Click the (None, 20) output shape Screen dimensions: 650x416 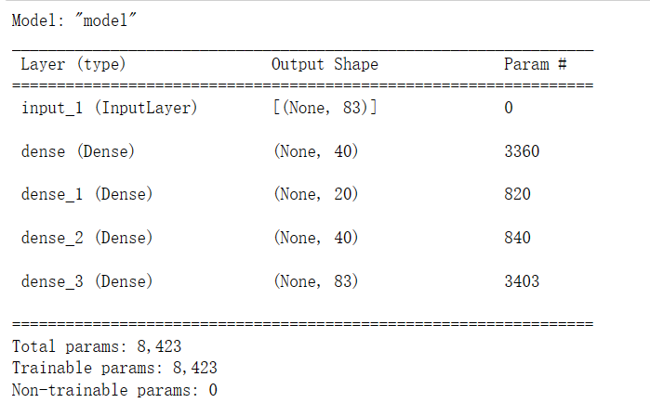tap(316, 194)
